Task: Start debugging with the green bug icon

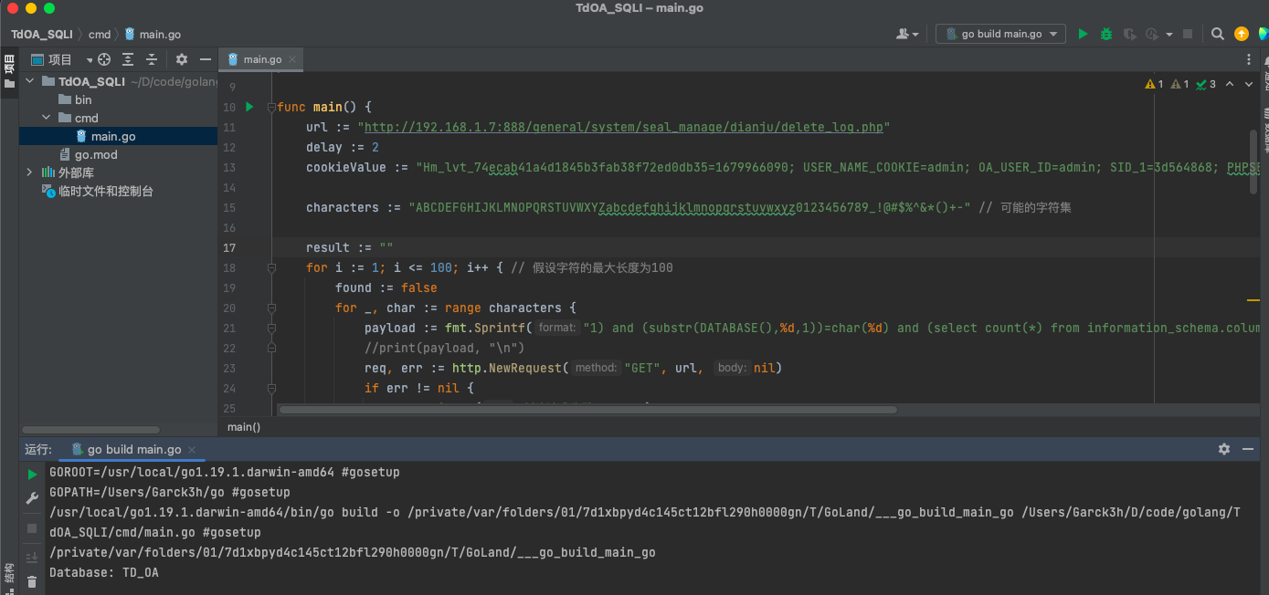Action: (1106, 34)
